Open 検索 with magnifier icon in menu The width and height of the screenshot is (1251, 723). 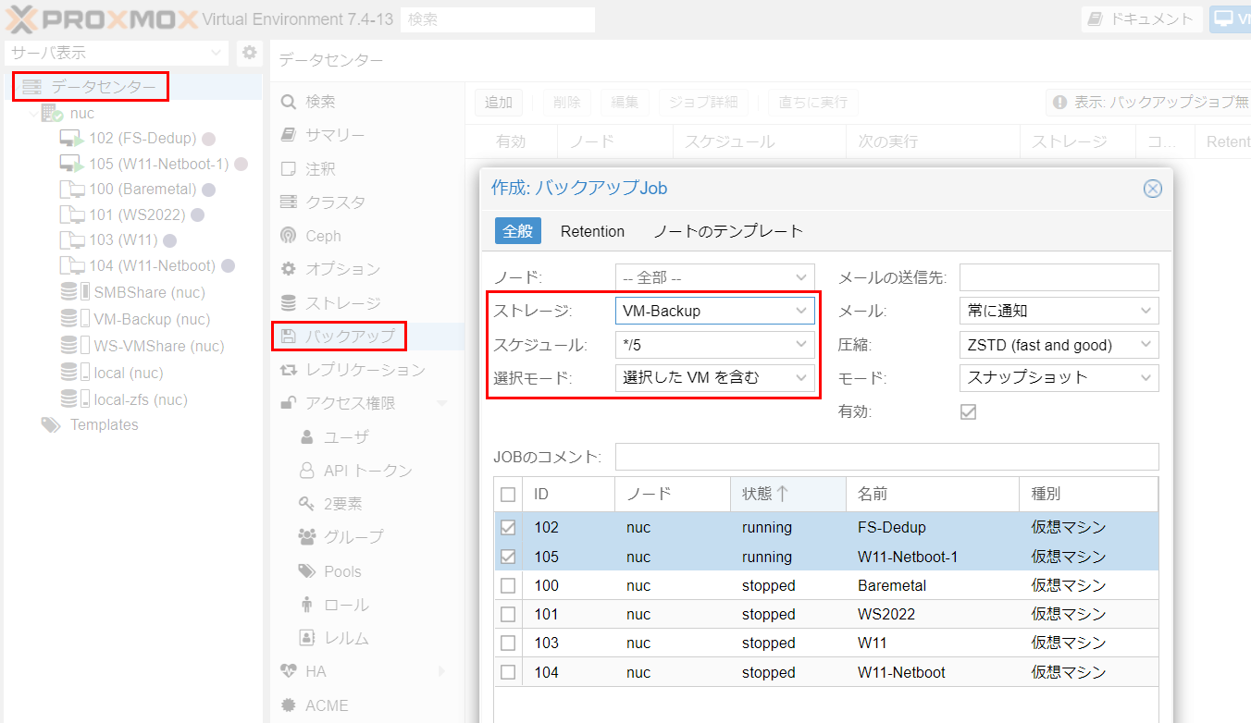(367, 102)
